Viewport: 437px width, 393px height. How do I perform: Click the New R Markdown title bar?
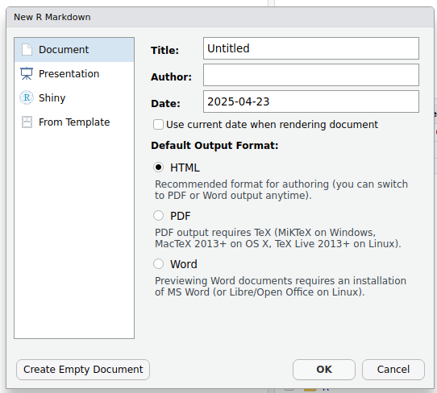[220, 17]
